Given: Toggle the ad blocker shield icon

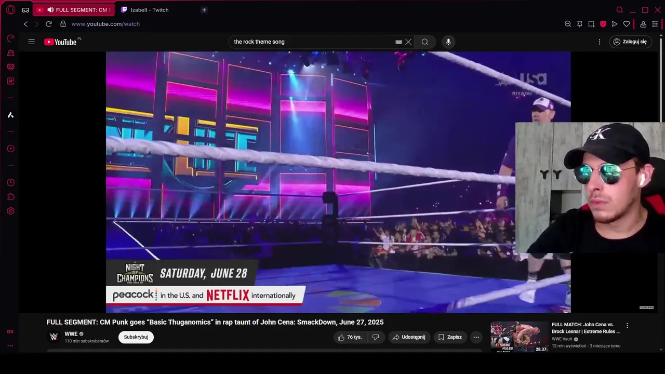Looking at the screenshot, I should 603,24.
